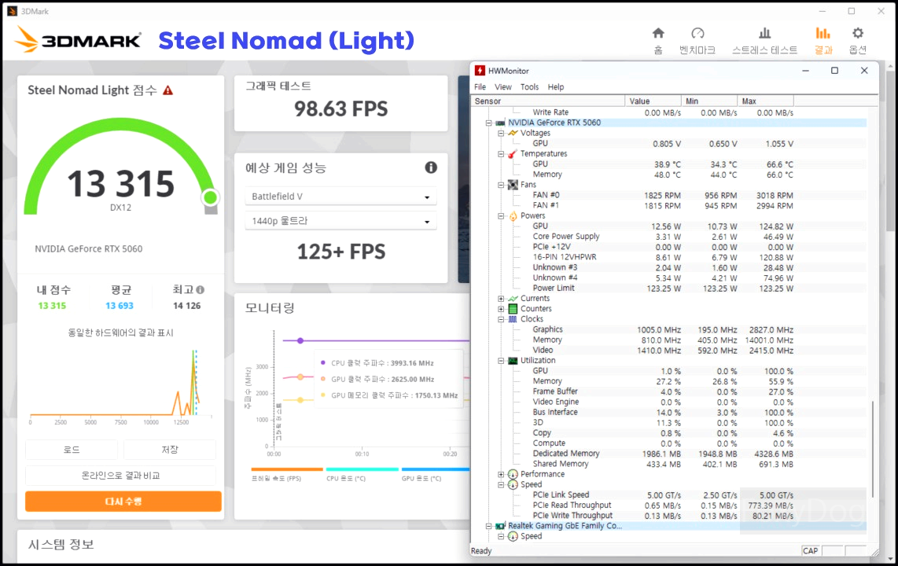This screenshot has width=898, height=566.
Task: Click the Temperatures thermometer icon
Action: tap(513, 153)
